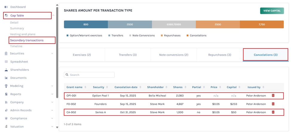
Task: Click the Modeling lightbulb icon
Action: [6, 86]
